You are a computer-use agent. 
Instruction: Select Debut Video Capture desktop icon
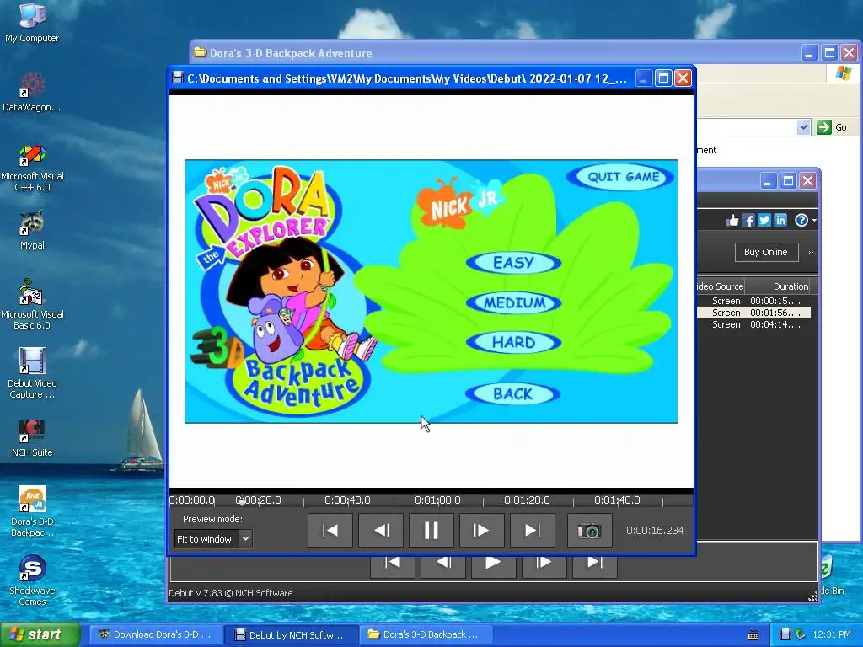pyautogui.click(x=32, y=373)
